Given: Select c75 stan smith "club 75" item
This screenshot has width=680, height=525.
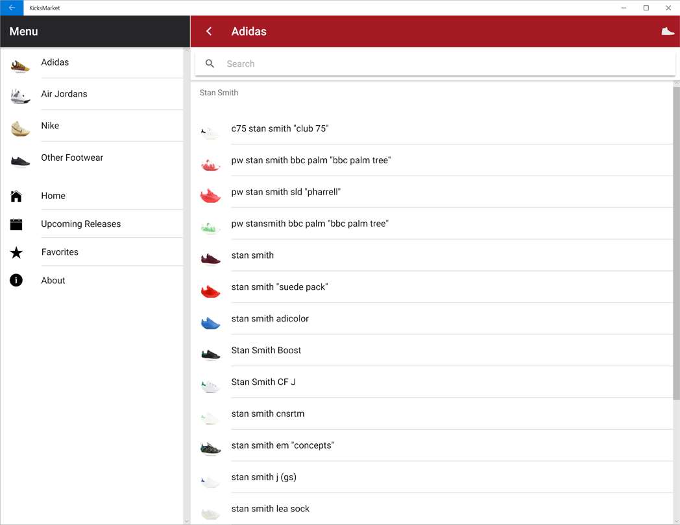Looking at the screenshot, I should pos(432,128).
